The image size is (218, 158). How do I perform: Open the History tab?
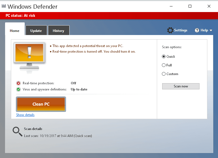click(59, 31)
